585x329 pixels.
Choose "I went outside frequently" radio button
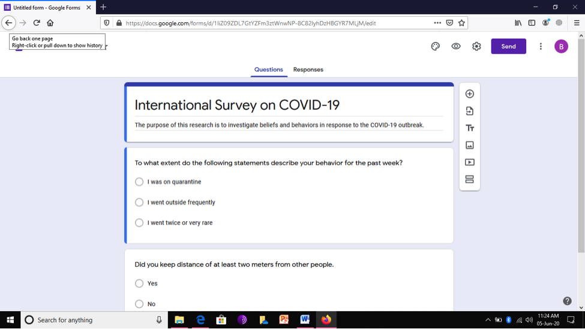(139, 203)
